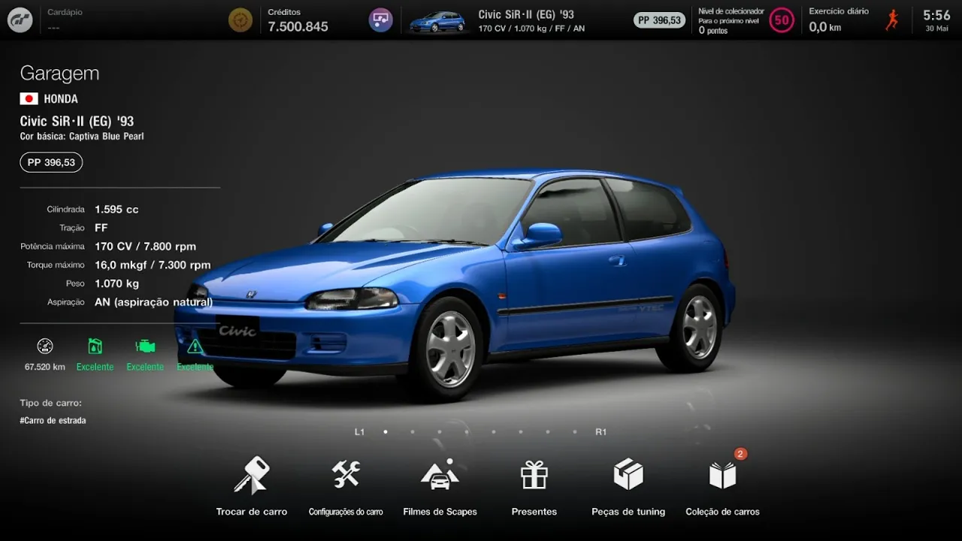Click the body rigidity warning icon
Viewport: 962px width, 541px height.
[195, 346]
